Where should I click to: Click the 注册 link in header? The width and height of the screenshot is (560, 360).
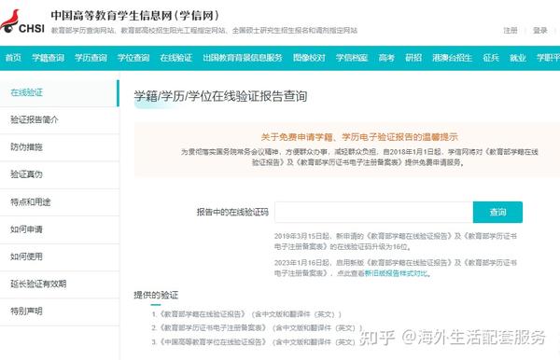tap(511, 31)
